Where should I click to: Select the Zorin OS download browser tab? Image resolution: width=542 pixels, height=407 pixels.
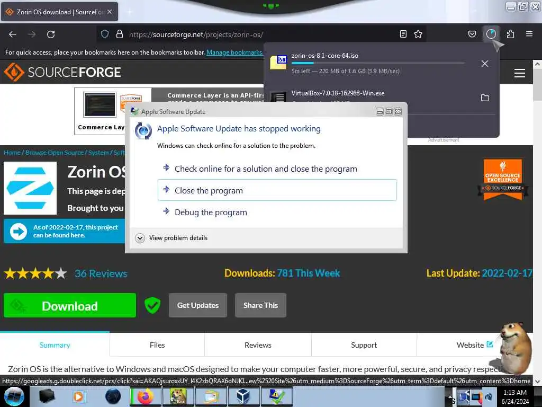tap(59, 12)
